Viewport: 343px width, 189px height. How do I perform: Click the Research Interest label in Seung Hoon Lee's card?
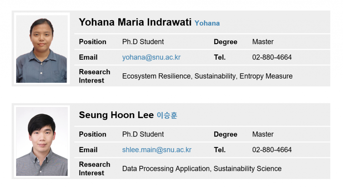click(x=94, y=169)
